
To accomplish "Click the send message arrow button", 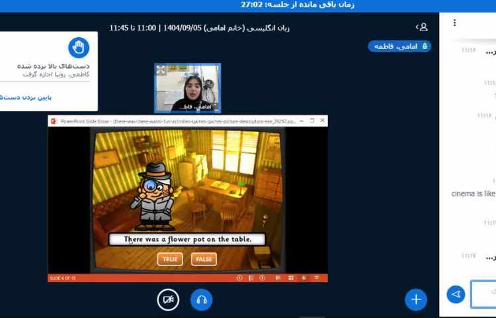I will (x=456, y=294).
